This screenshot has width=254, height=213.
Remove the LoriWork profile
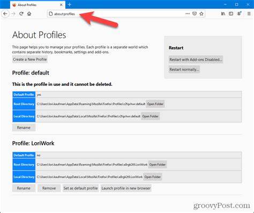click(49, 188)
